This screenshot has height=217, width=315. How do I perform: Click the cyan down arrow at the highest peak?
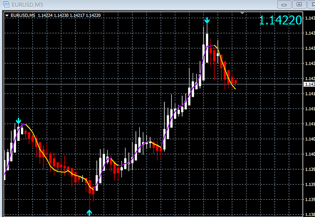(207, 20)
